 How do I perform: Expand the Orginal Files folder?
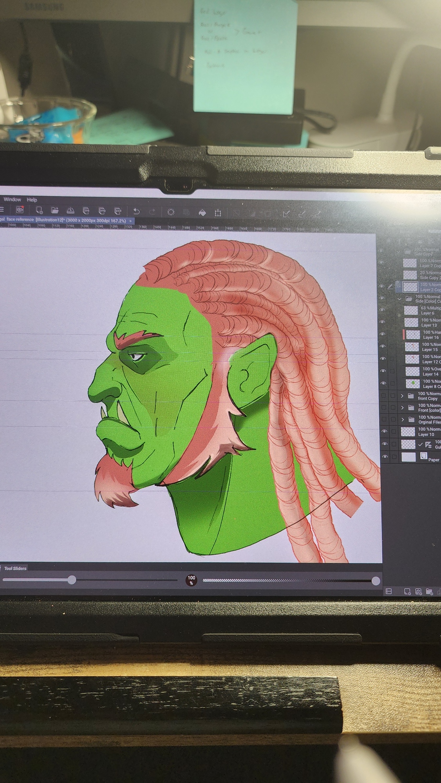click(x=402, y=419)
